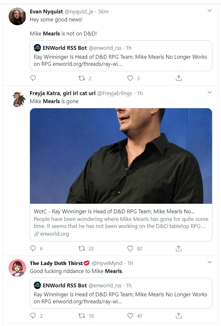Visit the @FreyjaErlings handle
Viewport: 221px width, 326px height.
115,93
